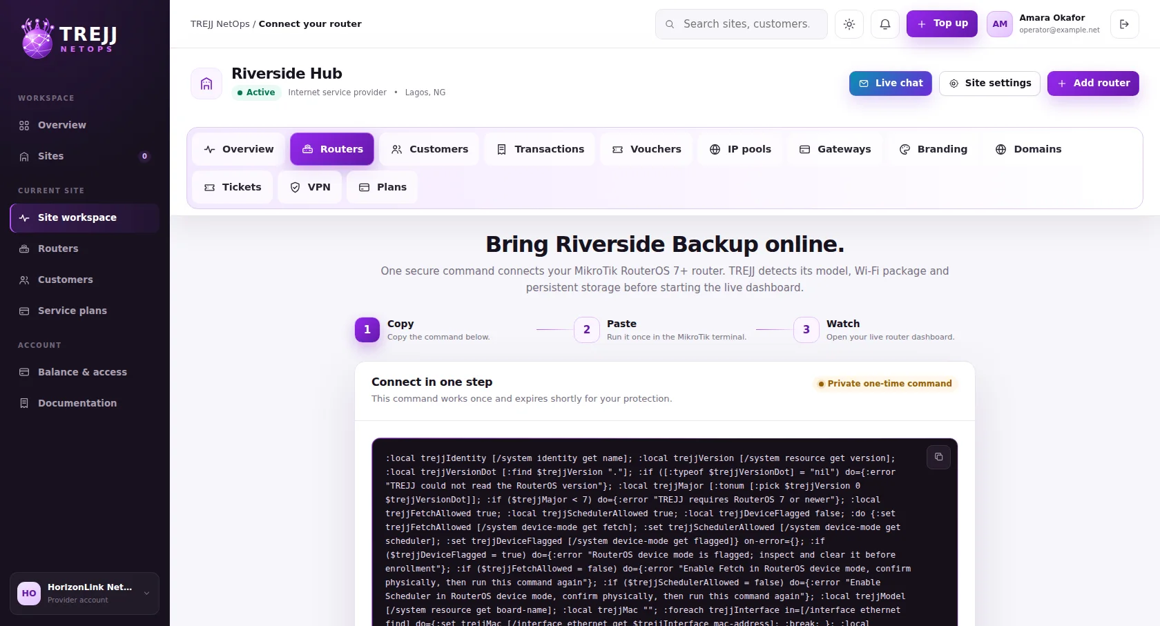Open the Customers tab
Screen dimensions: 1160x626
[429, 149]
